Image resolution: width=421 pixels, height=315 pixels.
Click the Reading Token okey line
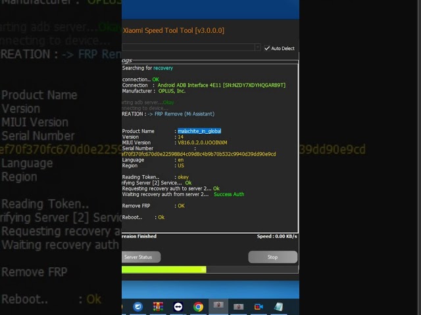(x=155, y=177)
